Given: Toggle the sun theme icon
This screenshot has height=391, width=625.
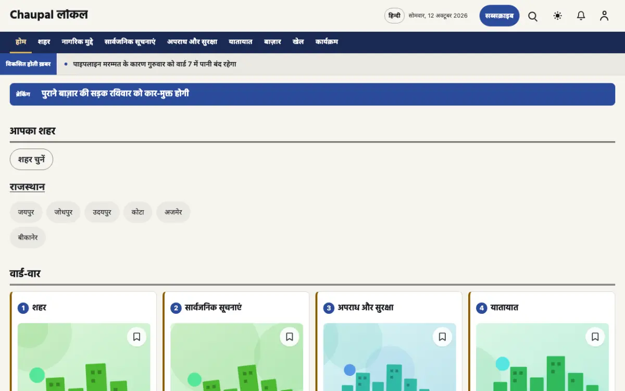Looking at the screenshot, I should pos(558,16).
